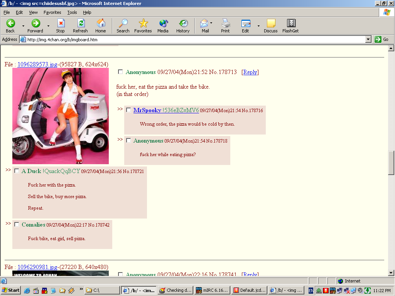Open the Mail button dropdown
Viewport: 395px width, 296px height.
(211, 23)
